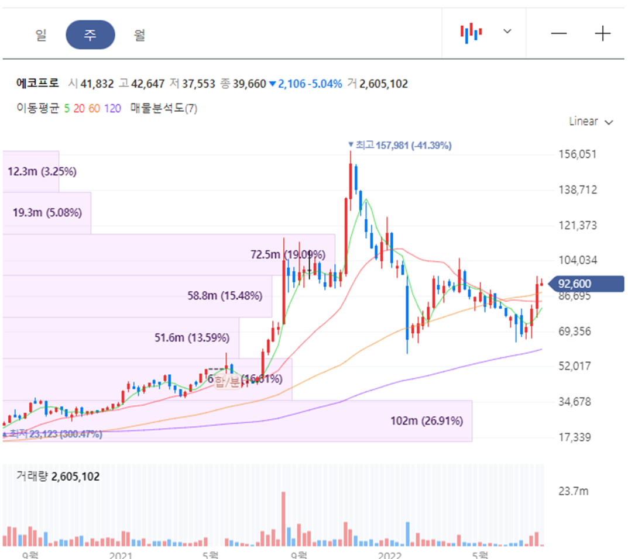Click the 156,051 price axis label
628x559 pixels.
pyautogui.click(x=578, y=154)
